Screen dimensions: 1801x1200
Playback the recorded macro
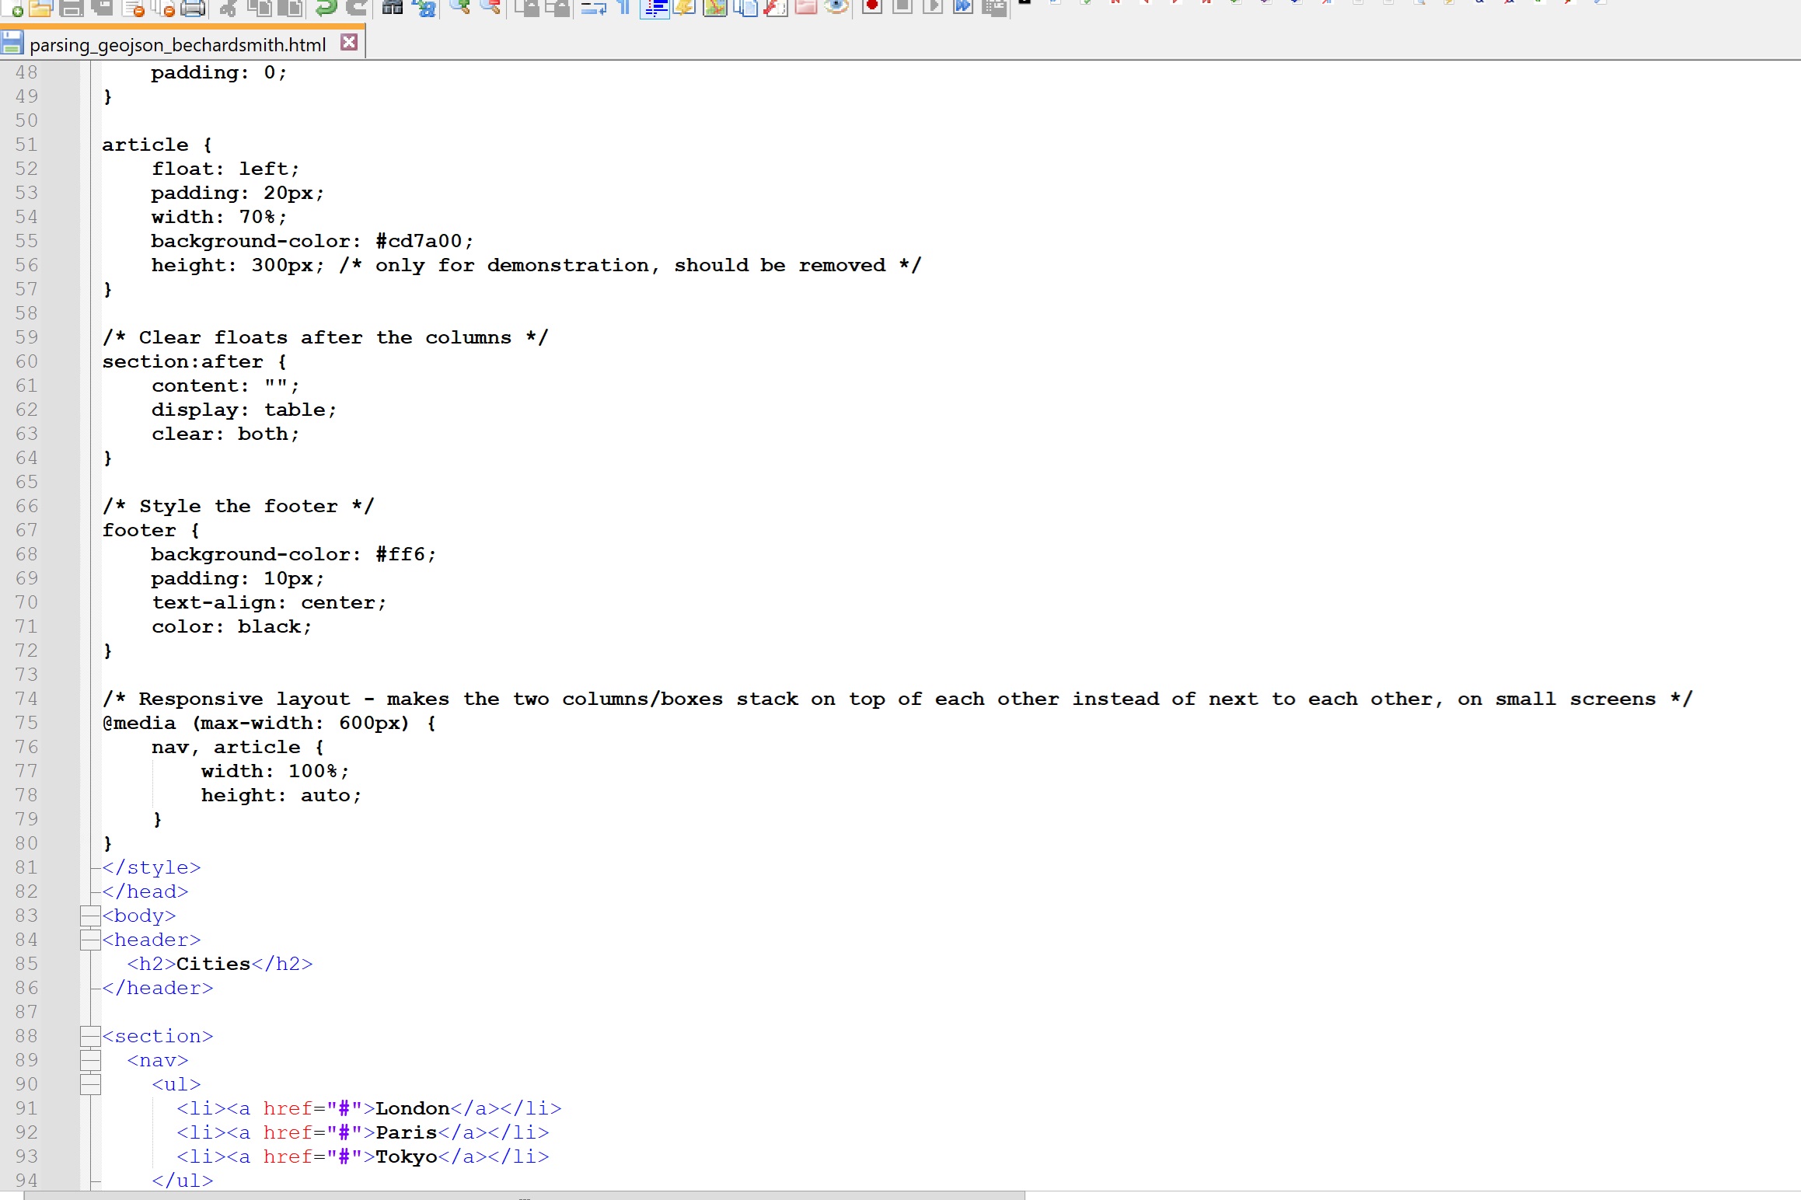[x=932, y=9]
